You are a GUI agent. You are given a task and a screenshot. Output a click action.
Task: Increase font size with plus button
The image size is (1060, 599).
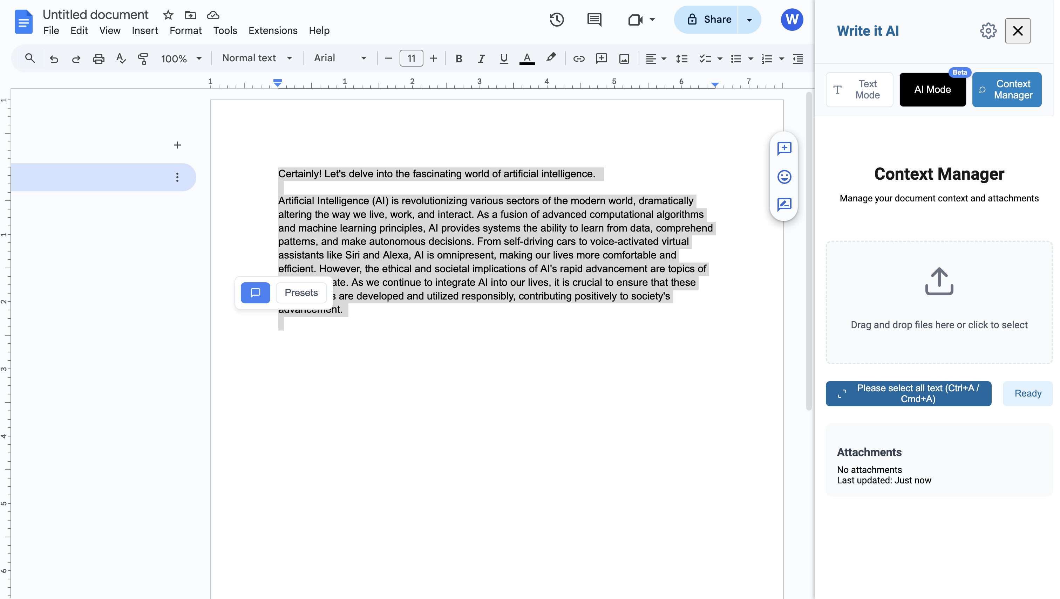click(434, 58)
